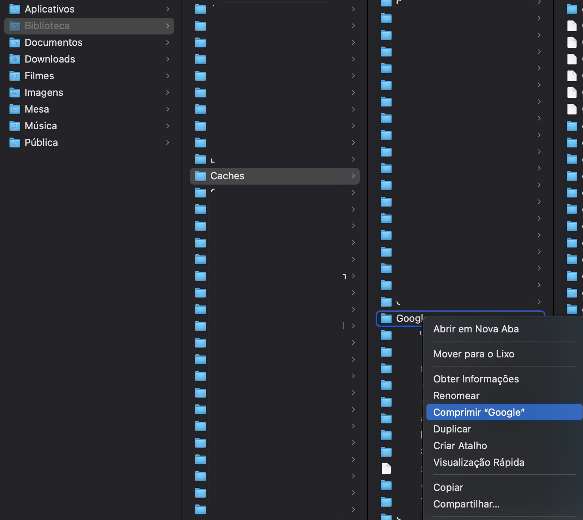583x520 pixels.
Task: Expand the Mesa folder chevron
Action: point(168,109)
